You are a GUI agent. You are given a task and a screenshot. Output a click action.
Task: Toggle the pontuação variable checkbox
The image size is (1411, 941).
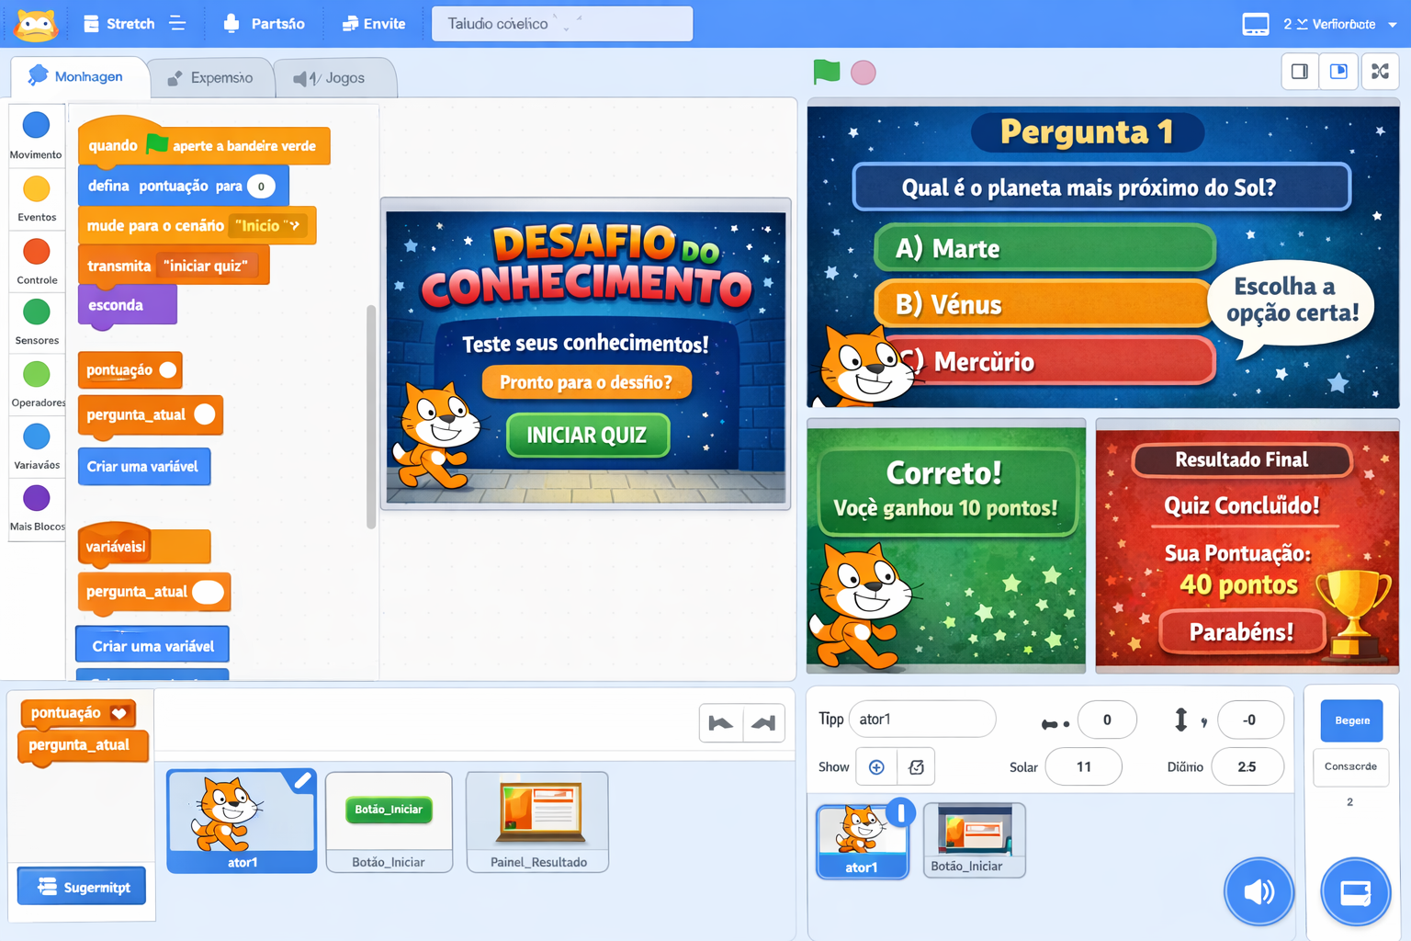point(168,370)
